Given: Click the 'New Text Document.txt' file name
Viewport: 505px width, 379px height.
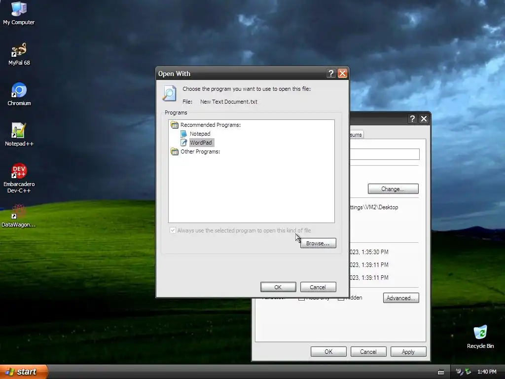Looking at the screenshot, I should pos(229,102).
